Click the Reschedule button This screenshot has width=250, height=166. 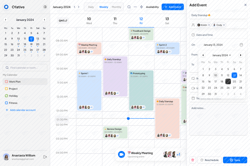(209, 160)
